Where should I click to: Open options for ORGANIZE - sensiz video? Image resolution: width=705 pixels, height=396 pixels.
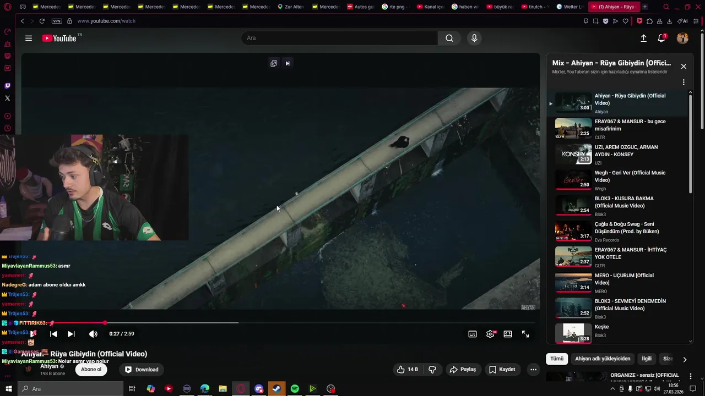click(x=691, y=377)
